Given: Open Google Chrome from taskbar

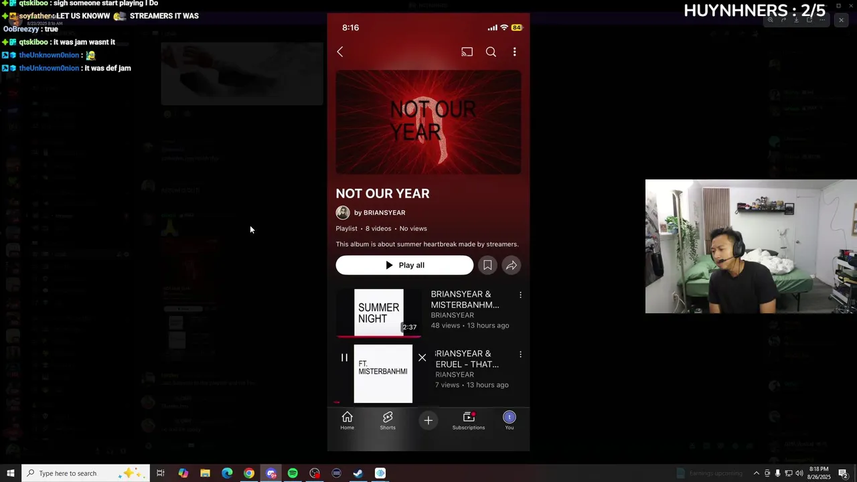Looking at the screenshot, I should [x=249, y=473].
